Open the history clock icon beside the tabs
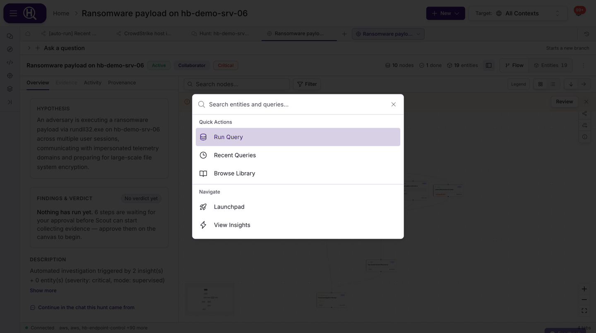The height and width of the screenshot is (333, 596). click(586, 34)
